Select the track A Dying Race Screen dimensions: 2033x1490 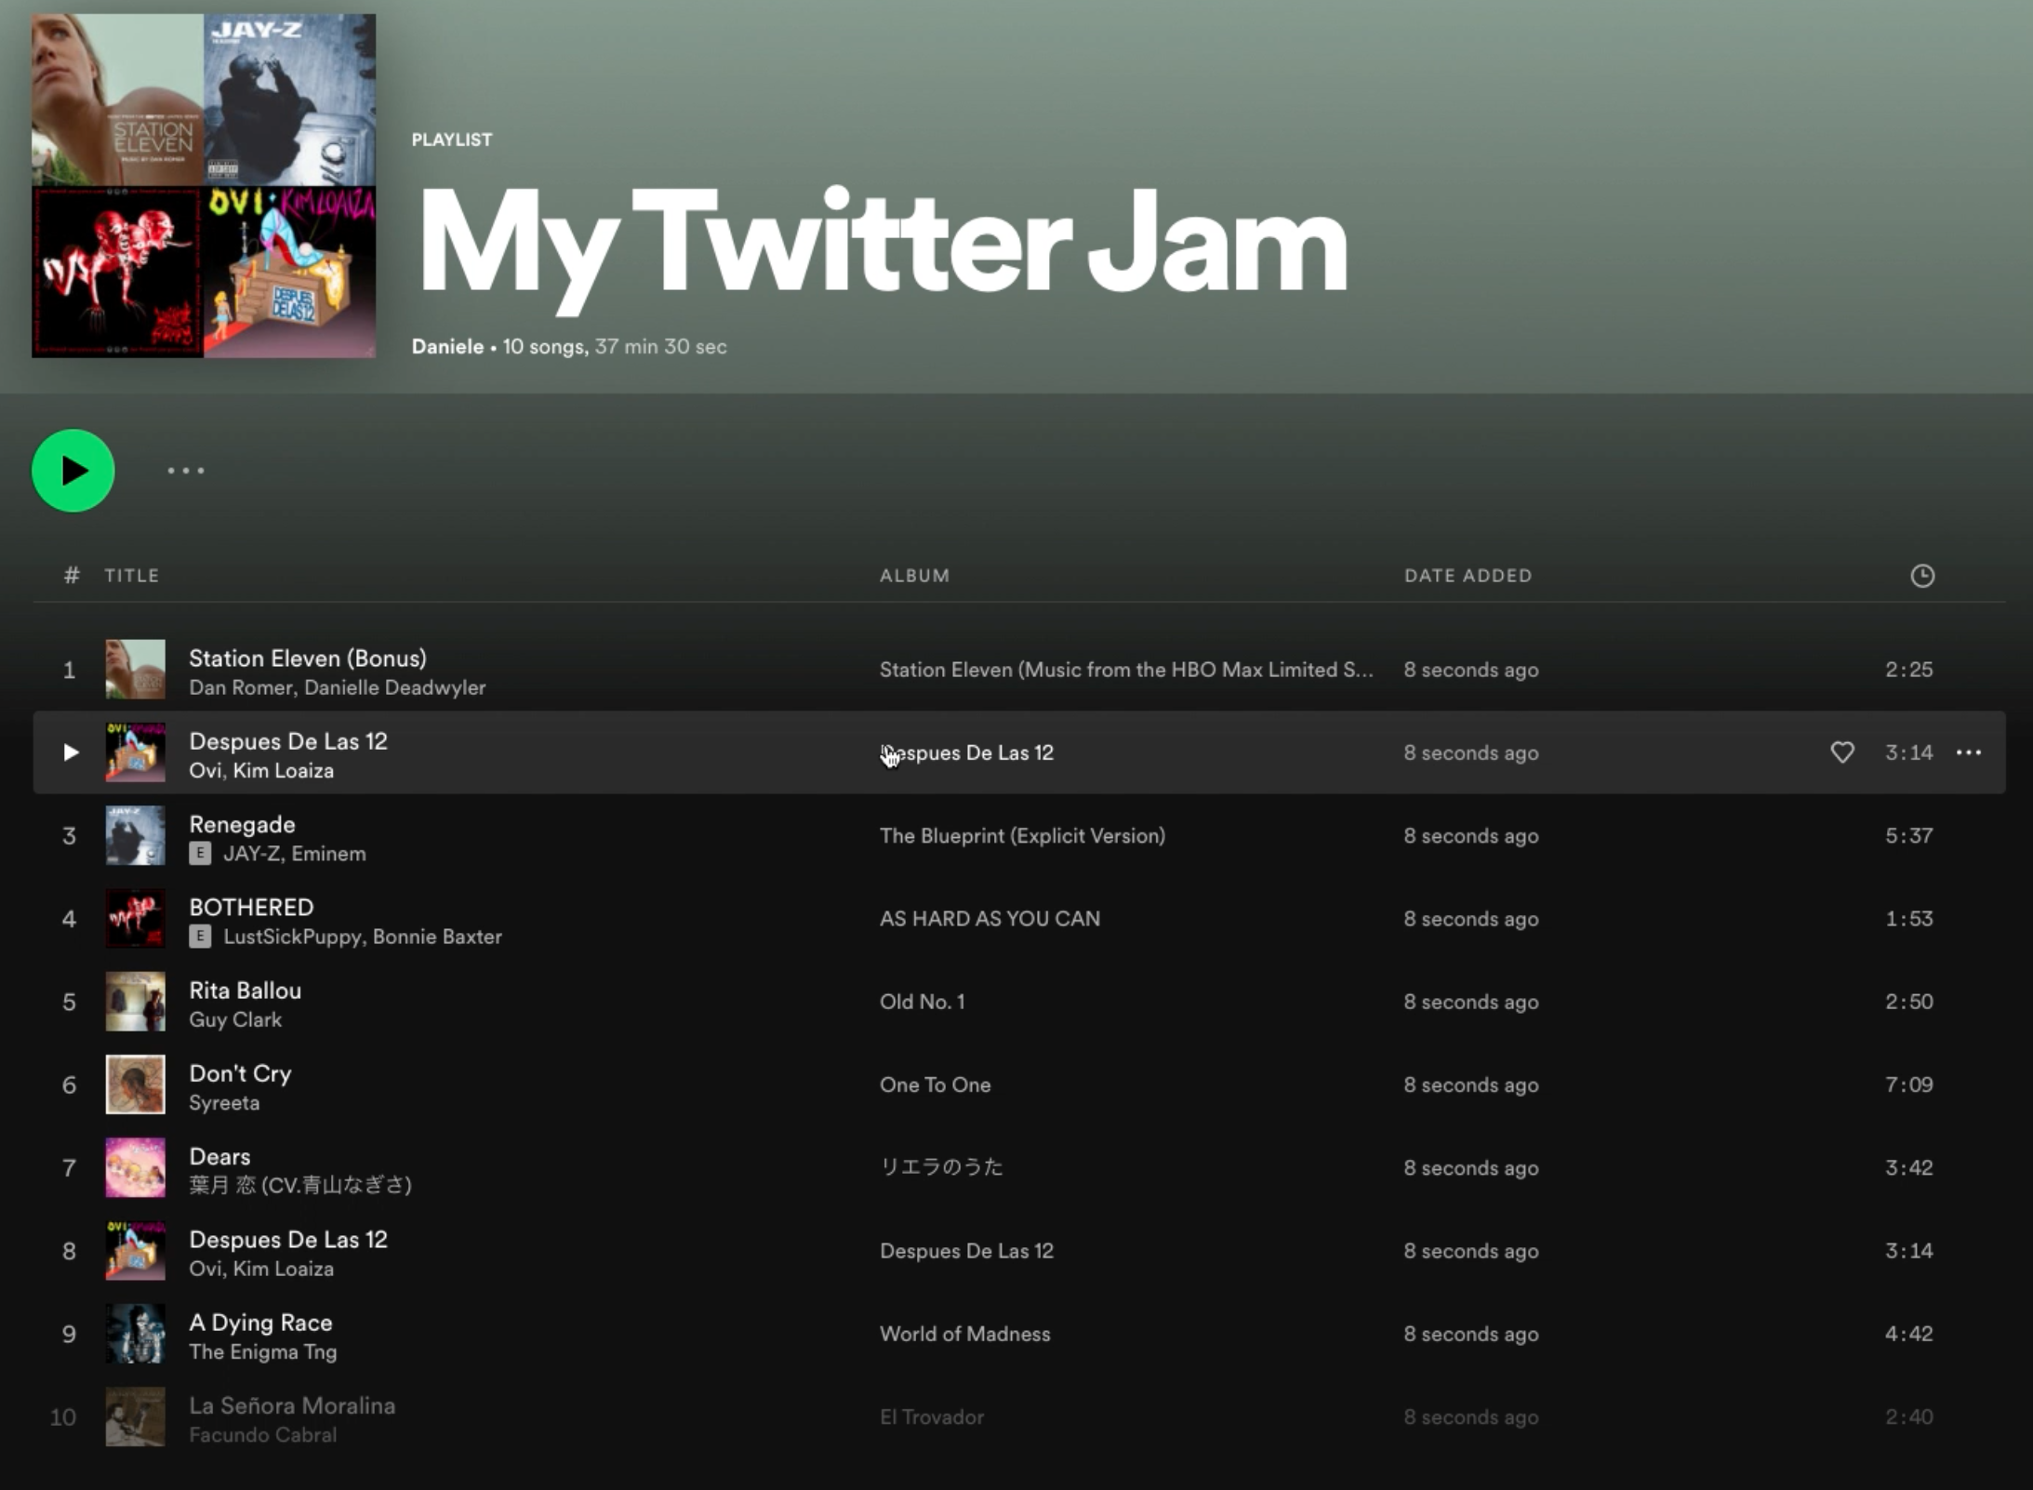[x=260, y=1323]
